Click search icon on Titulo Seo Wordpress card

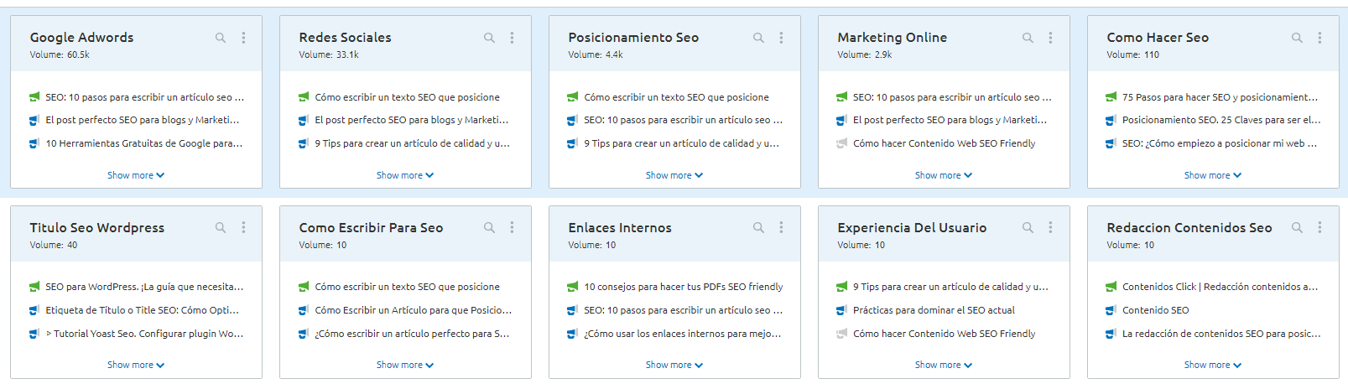point(221,228)
